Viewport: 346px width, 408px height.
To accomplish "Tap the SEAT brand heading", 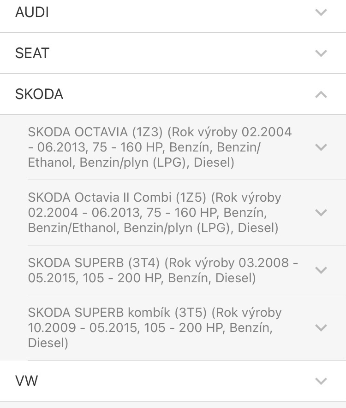I will click(x=32, y=53).
